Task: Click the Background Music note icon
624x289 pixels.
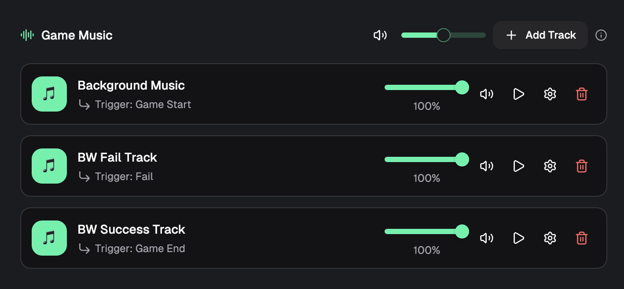Action: tap(49, 94)
